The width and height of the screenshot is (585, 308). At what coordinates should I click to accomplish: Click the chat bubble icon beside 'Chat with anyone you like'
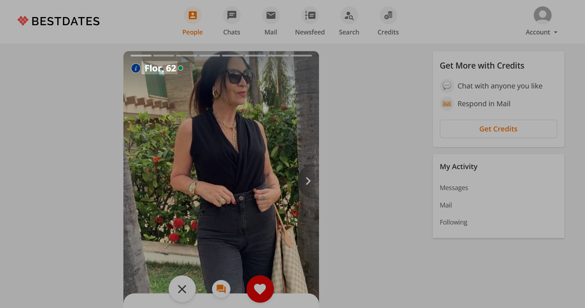point(447,86)
